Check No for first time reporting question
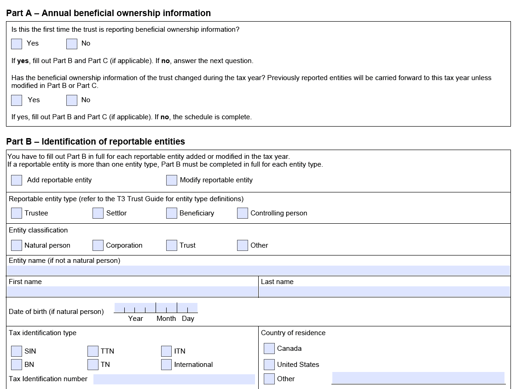Viewport: 516px width, 389px height. (72, 44)
